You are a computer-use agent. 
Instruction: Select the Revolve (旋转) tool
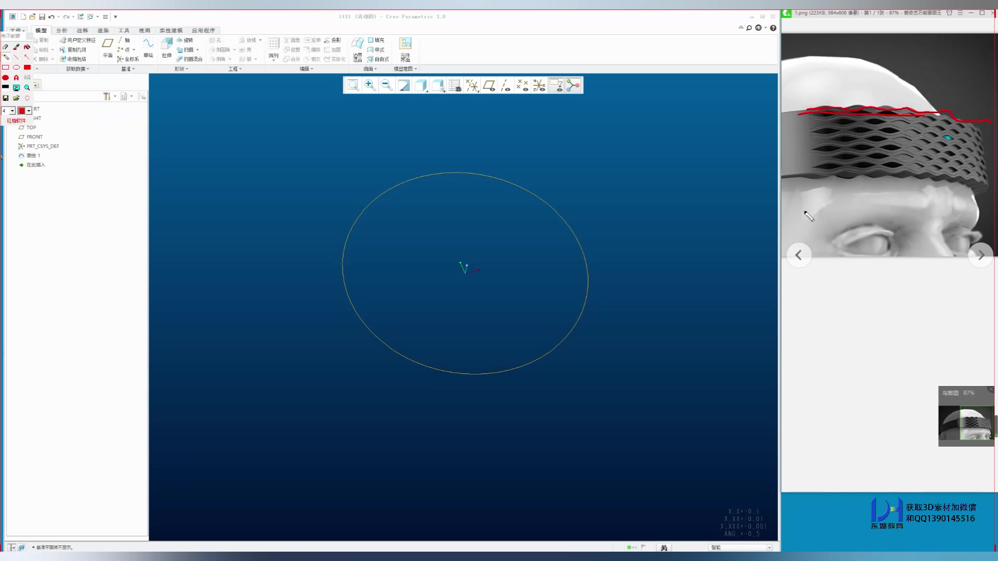tap(185, 40)
